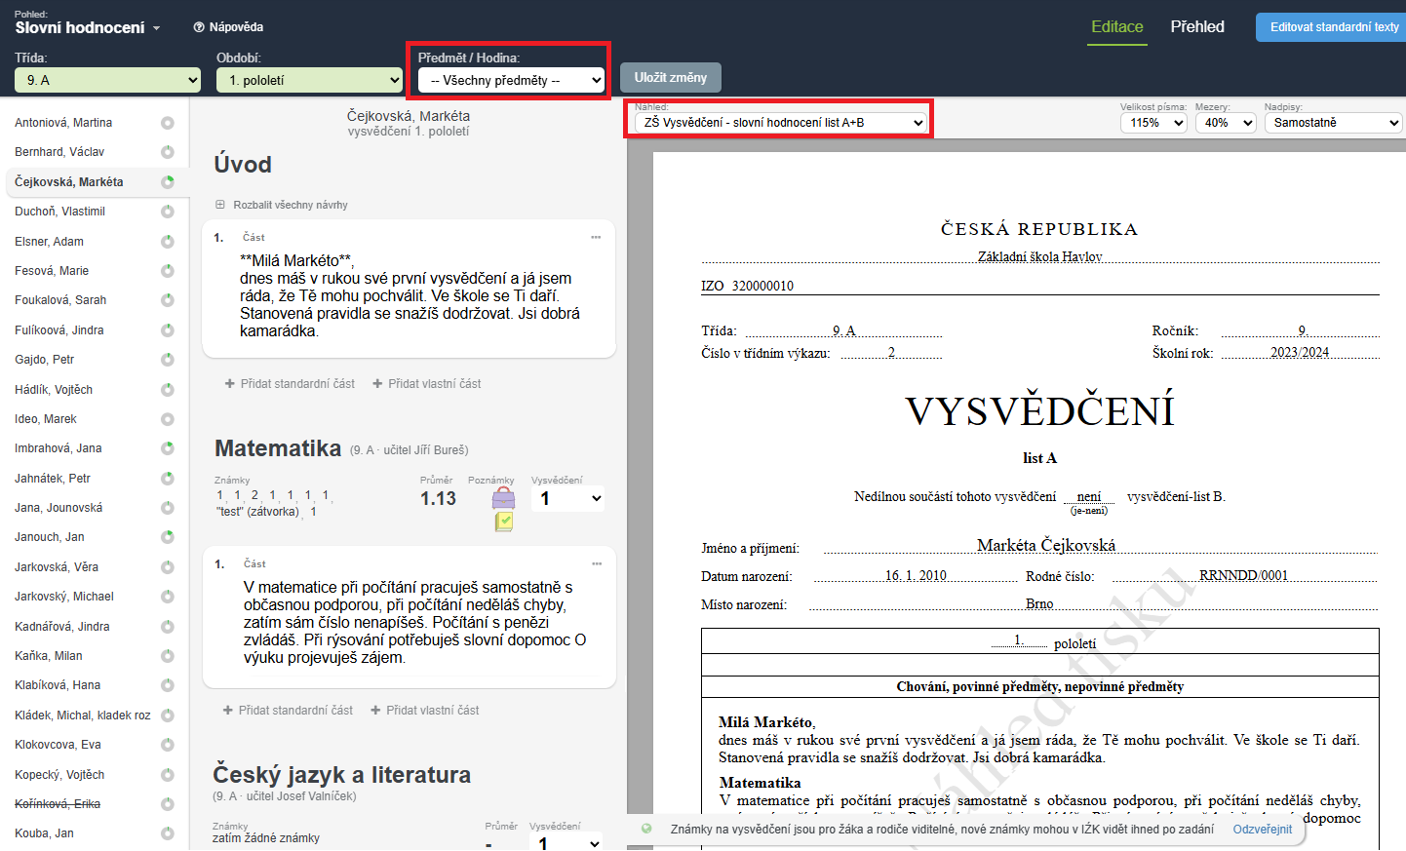Click the green status icon in the notification bar
1406x851 pixels.
[x=646, y=829]
